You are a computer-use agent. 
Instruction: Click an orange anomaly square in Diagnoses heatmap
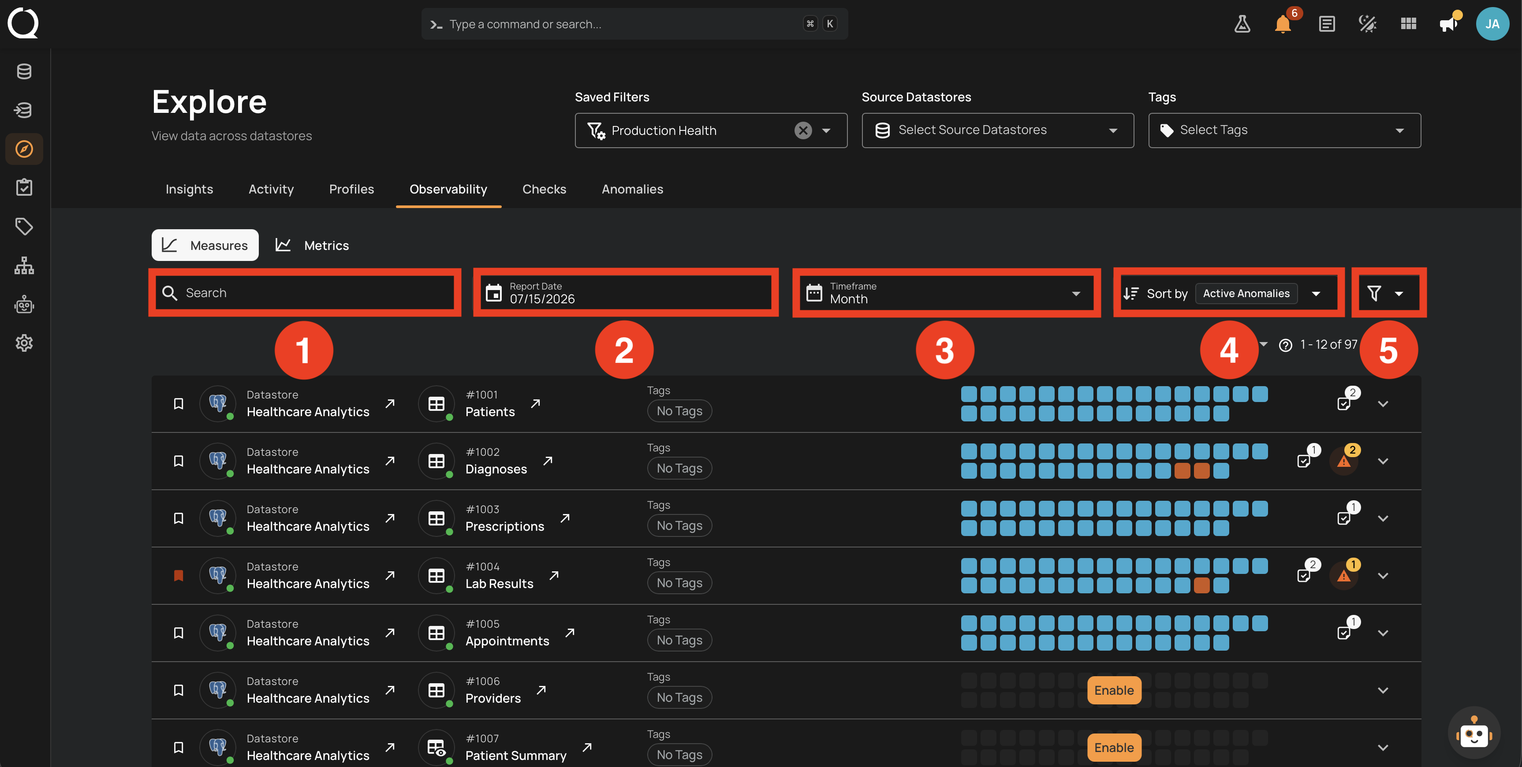tap(1182, 470)
